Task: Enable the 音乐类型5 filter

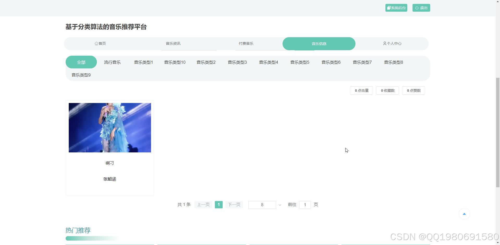Action: (299, 62)
